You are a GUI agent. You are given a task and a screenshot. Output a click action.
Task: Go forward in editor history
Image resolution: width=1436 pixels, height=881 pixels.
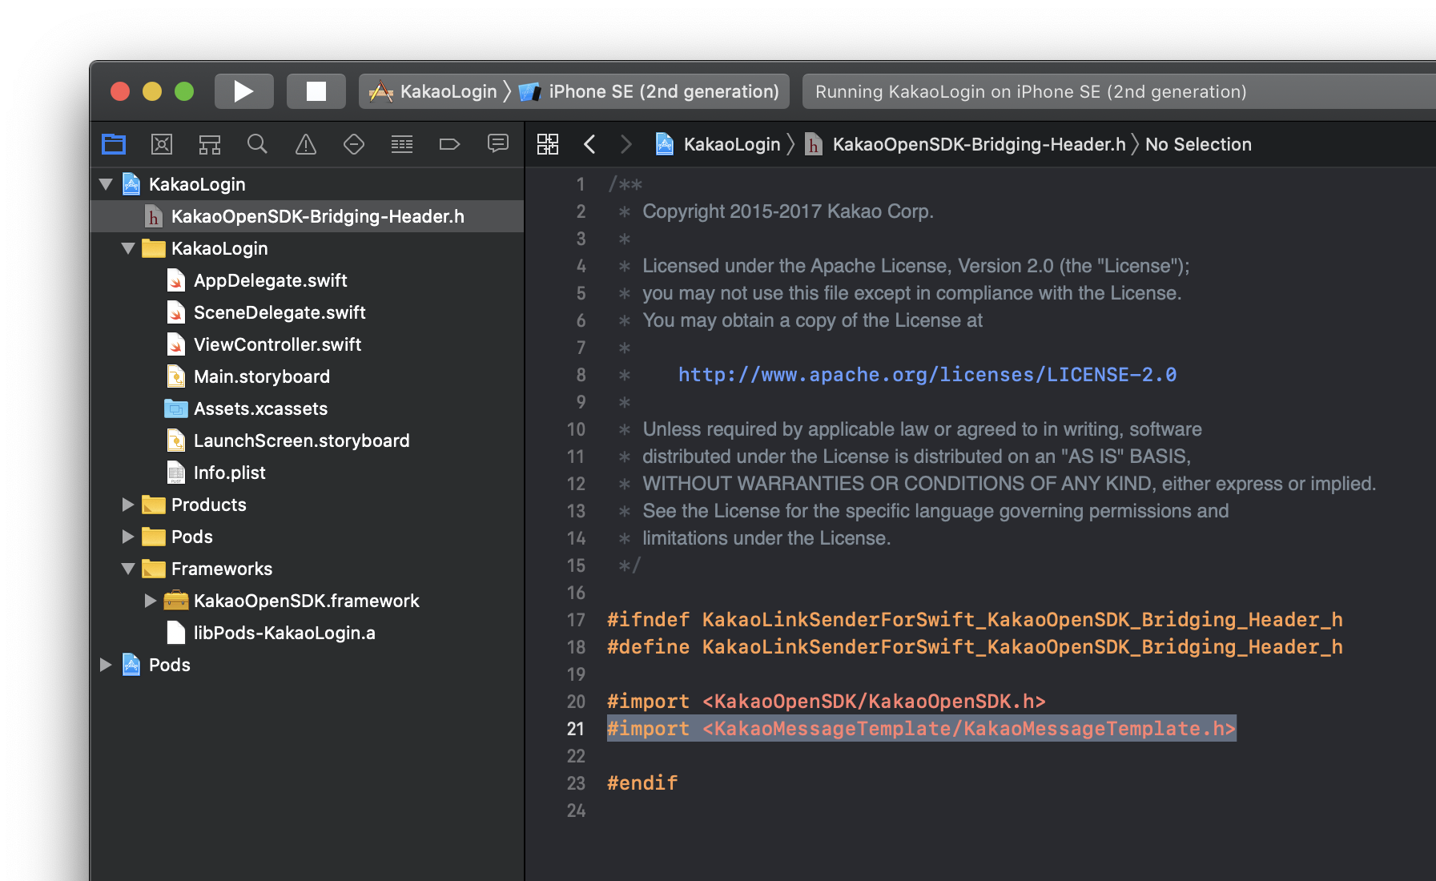point(626,144)
